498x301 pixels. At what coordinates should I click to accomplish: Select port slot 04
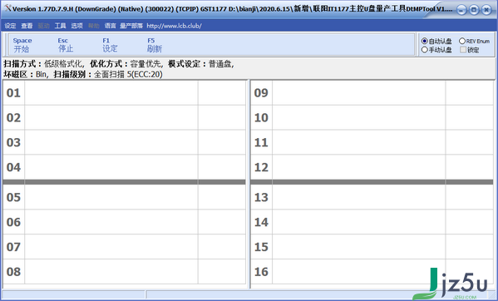click(124, 167)
